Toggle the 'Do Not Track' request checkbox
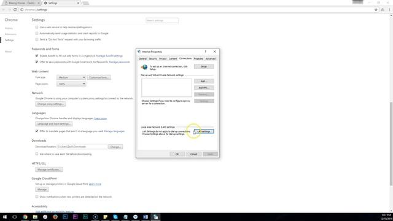Screen dimensions: 393x221 coord(37,39)
